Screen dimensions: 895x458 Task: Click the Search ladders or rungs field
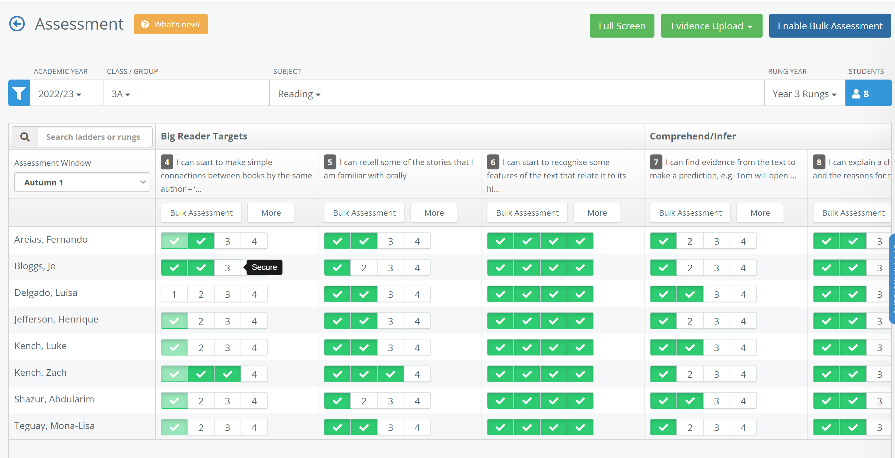94,137
